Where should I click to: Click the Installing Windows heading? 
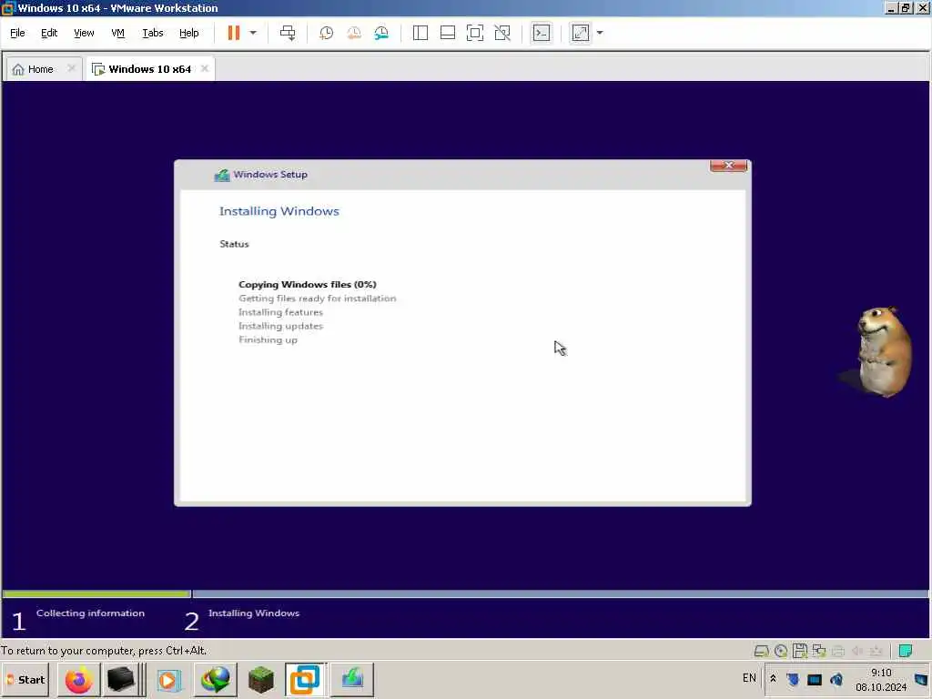[279, 211]
